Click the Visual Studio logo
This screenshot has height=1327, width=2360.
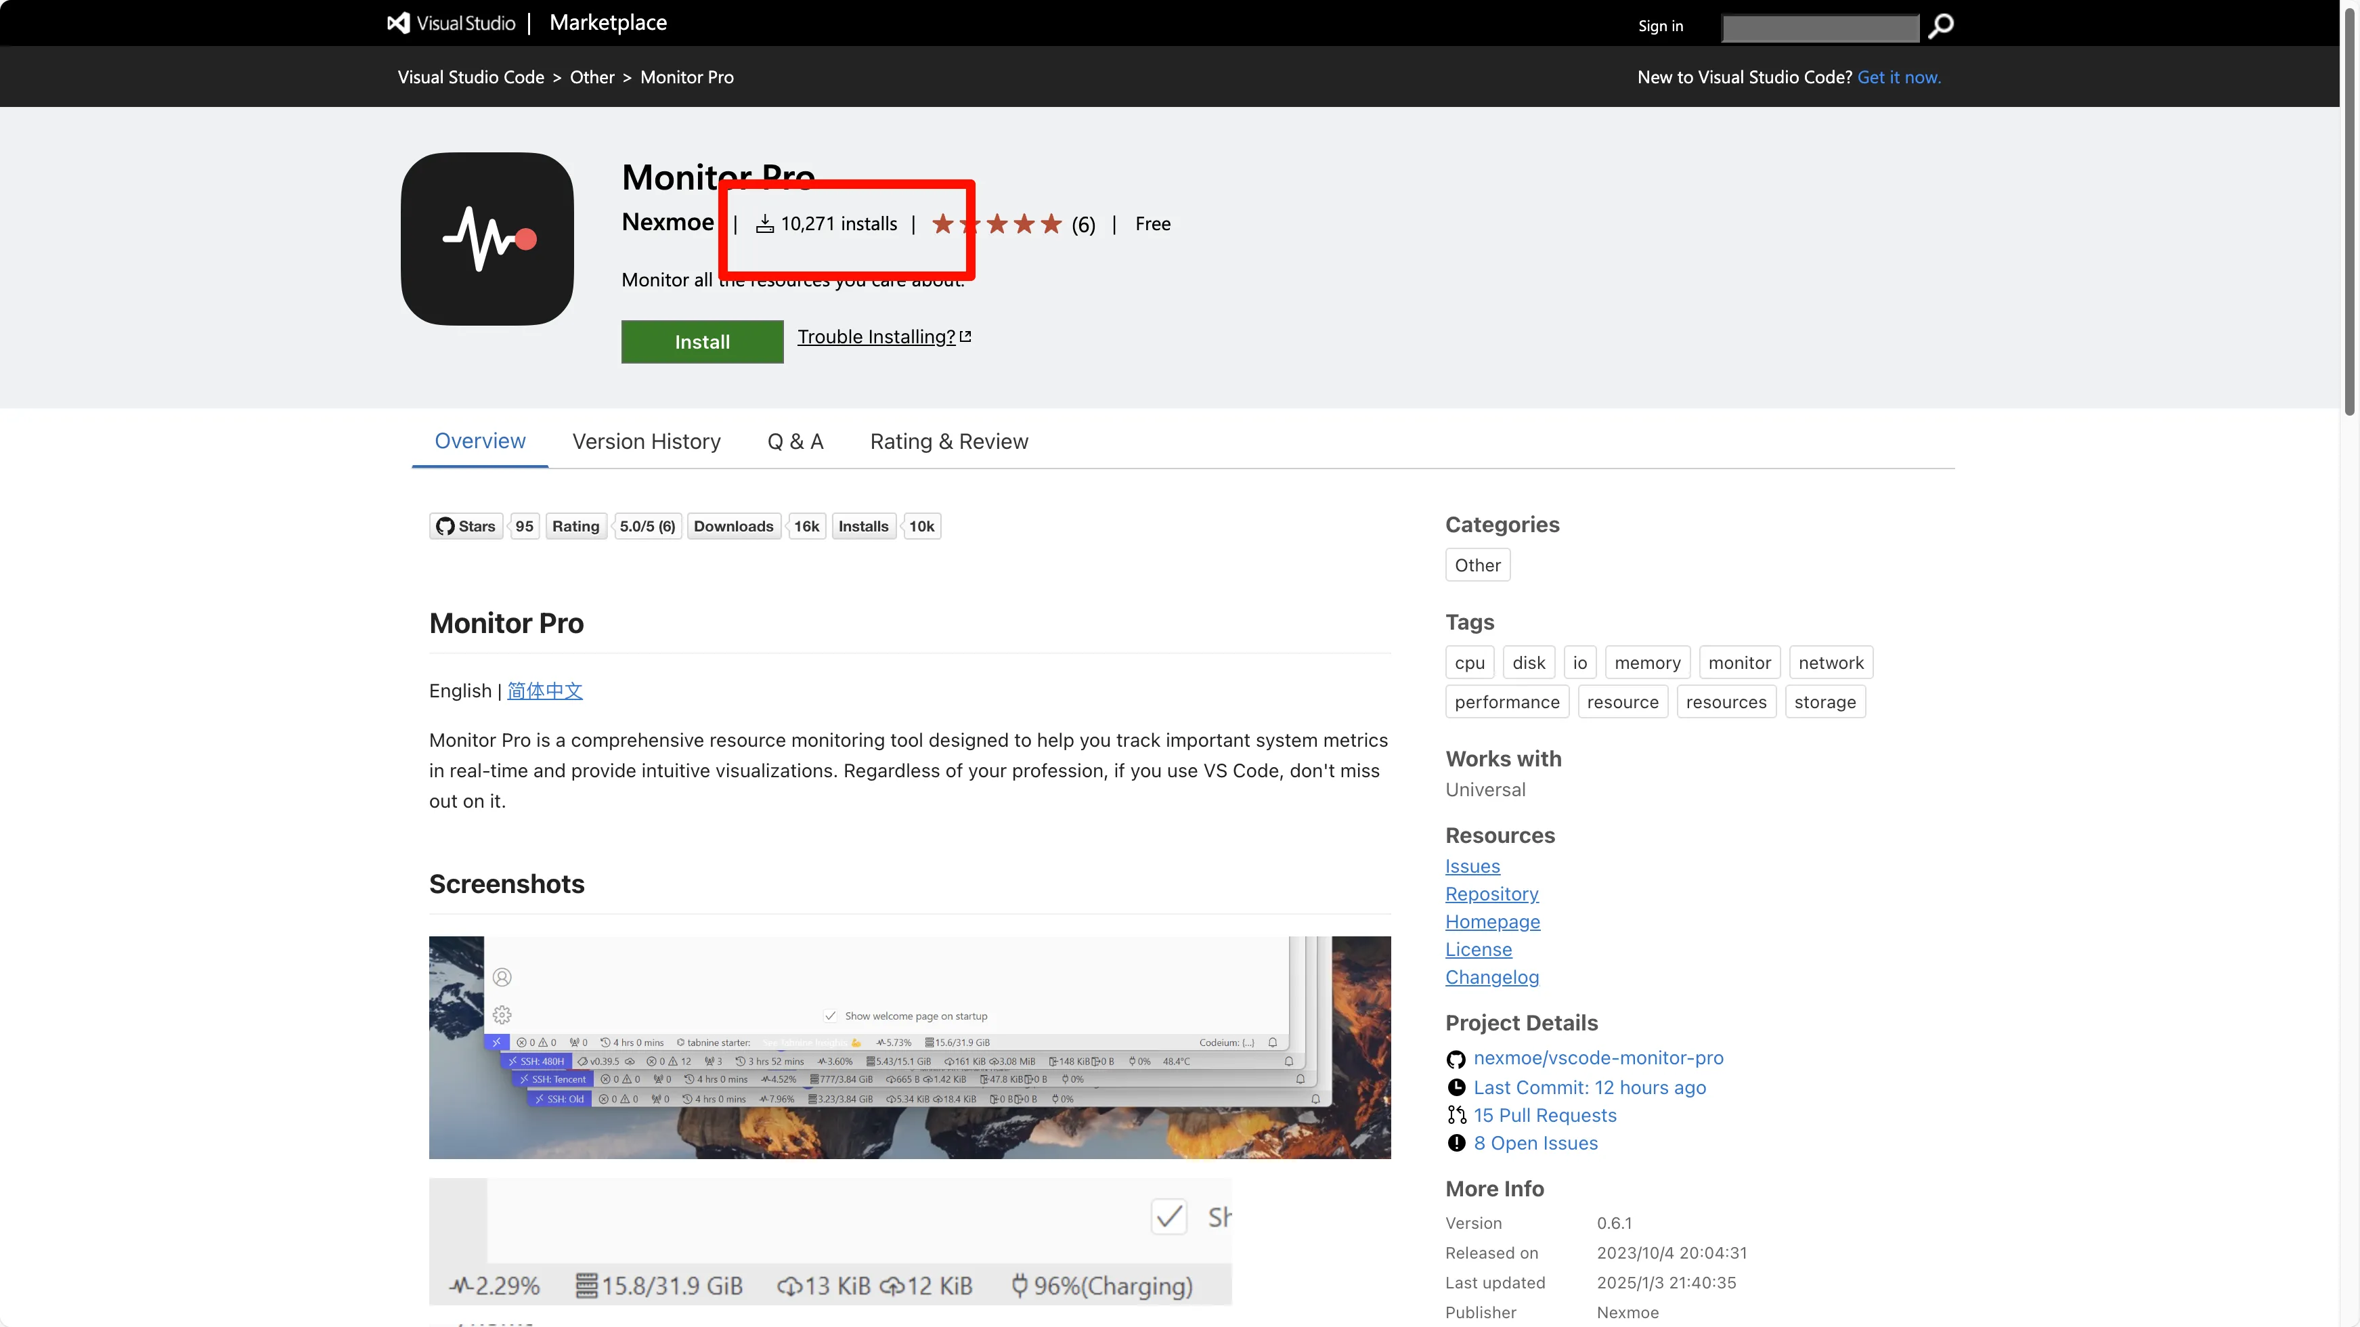coord(451,23)
